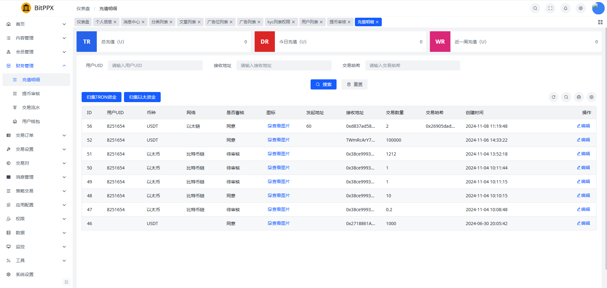
Task: Click the blue 搜索 button
Action: [x=323, y=84]
